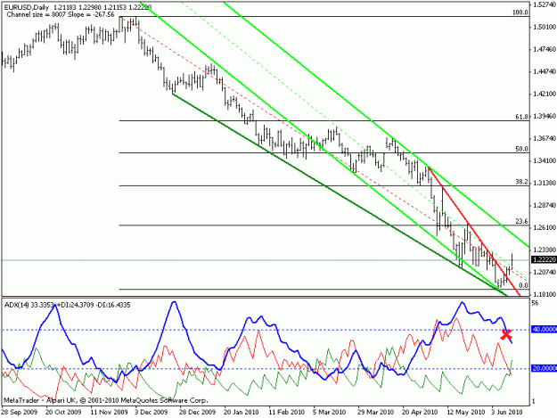Click the 11 Feb 2010 date label
Viewport: 557px width, 418px height.
(286, 412)
